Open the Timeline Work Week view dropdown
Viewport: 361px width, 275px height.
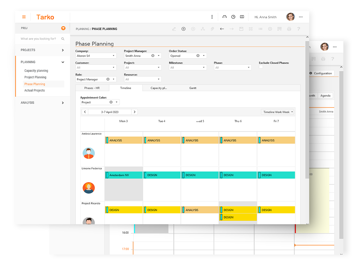277,112
